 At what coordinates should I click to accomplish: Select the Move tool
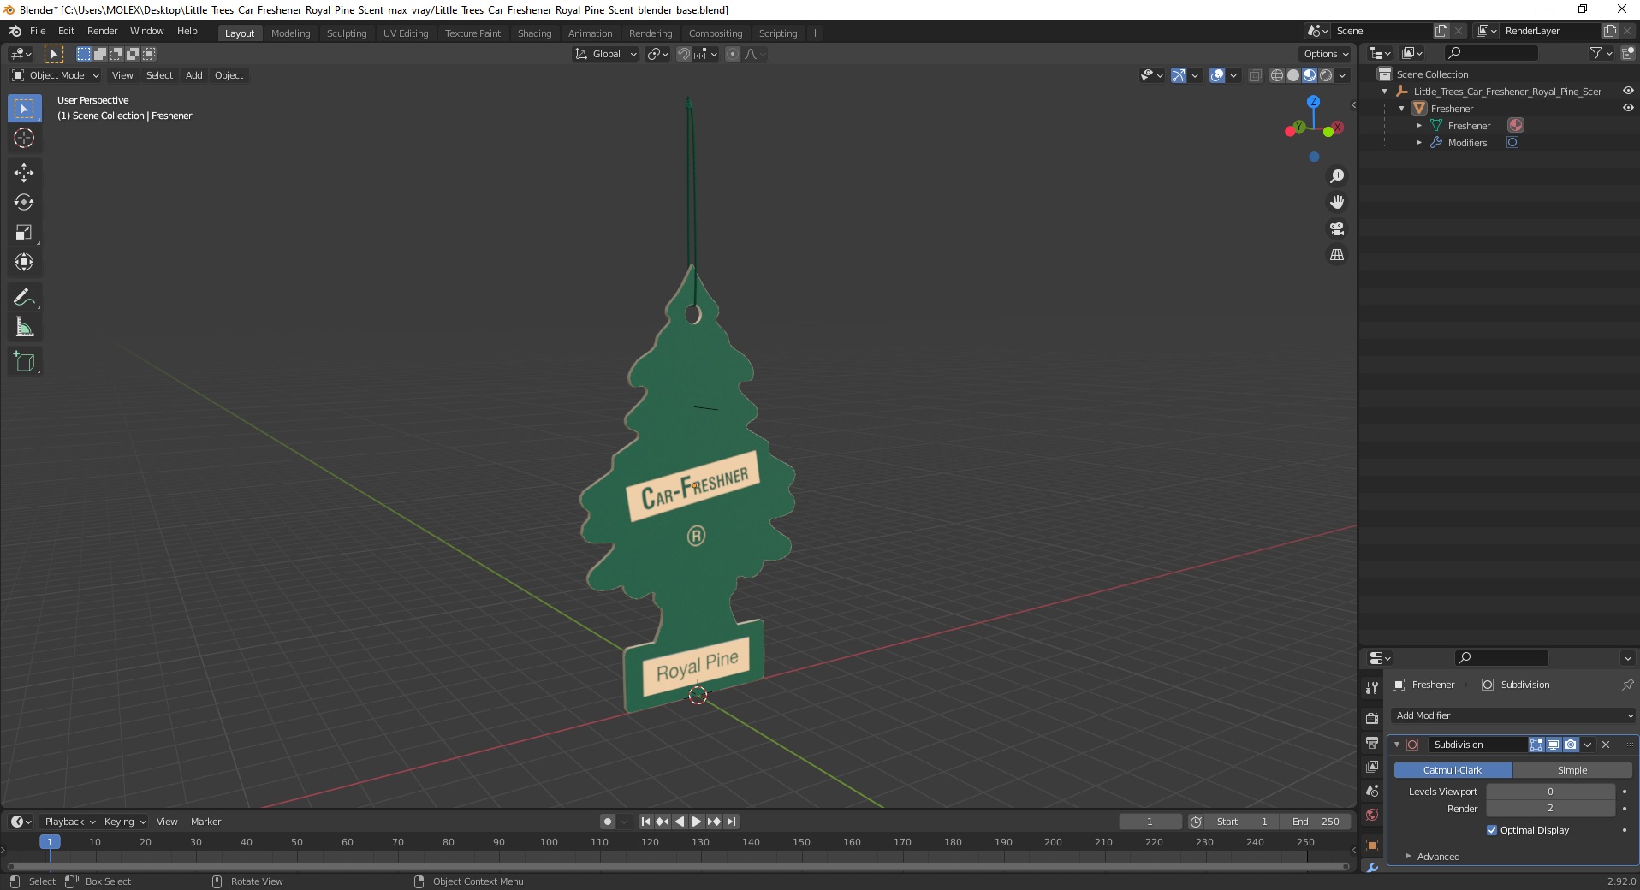(x=24, y=173)
